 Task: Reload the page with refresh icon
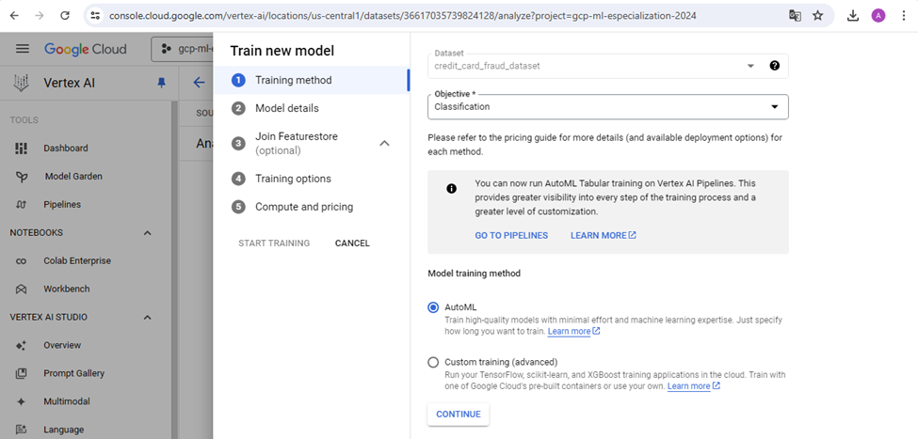click(x=65, y=16)
